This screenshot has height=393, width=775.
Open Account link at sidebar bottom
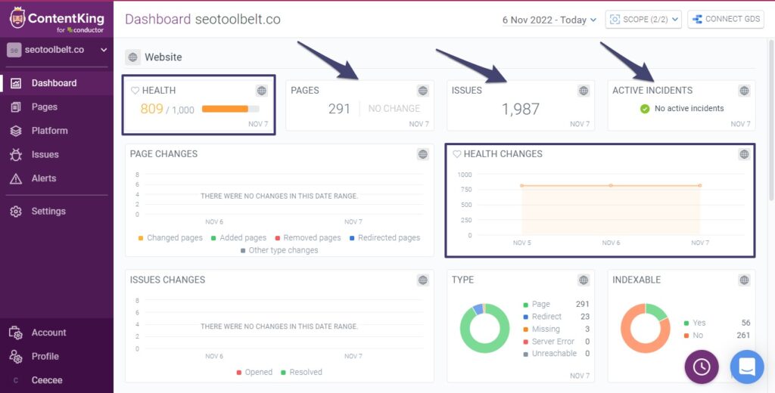click(57, 333)
